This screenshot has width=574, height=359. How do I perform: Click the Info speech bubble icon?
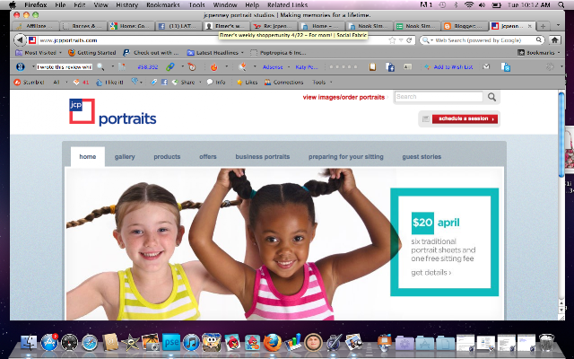(210, 82)
